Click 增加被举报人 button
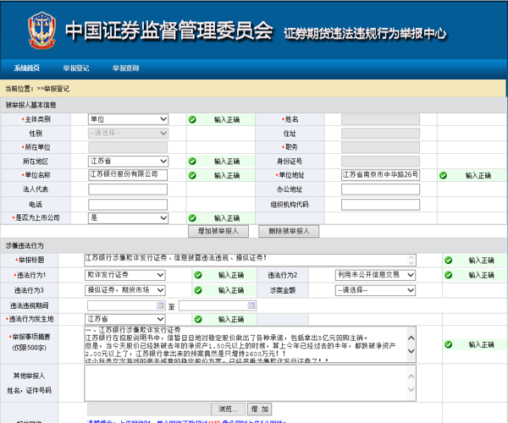Viewport: 508px width, 423px height. pos(218,231)
